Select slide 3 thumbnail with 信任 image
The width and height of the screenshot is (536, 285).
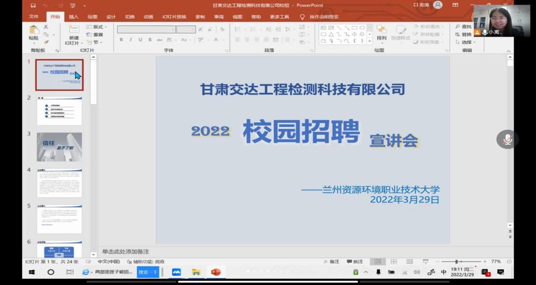(x=59, y=147)
